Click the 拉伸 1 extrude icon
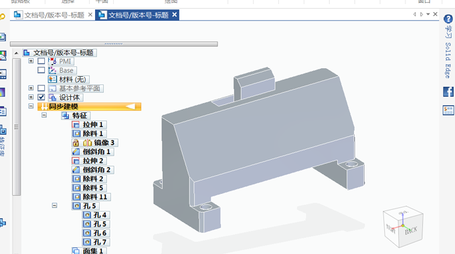 (x=76, y=125)
